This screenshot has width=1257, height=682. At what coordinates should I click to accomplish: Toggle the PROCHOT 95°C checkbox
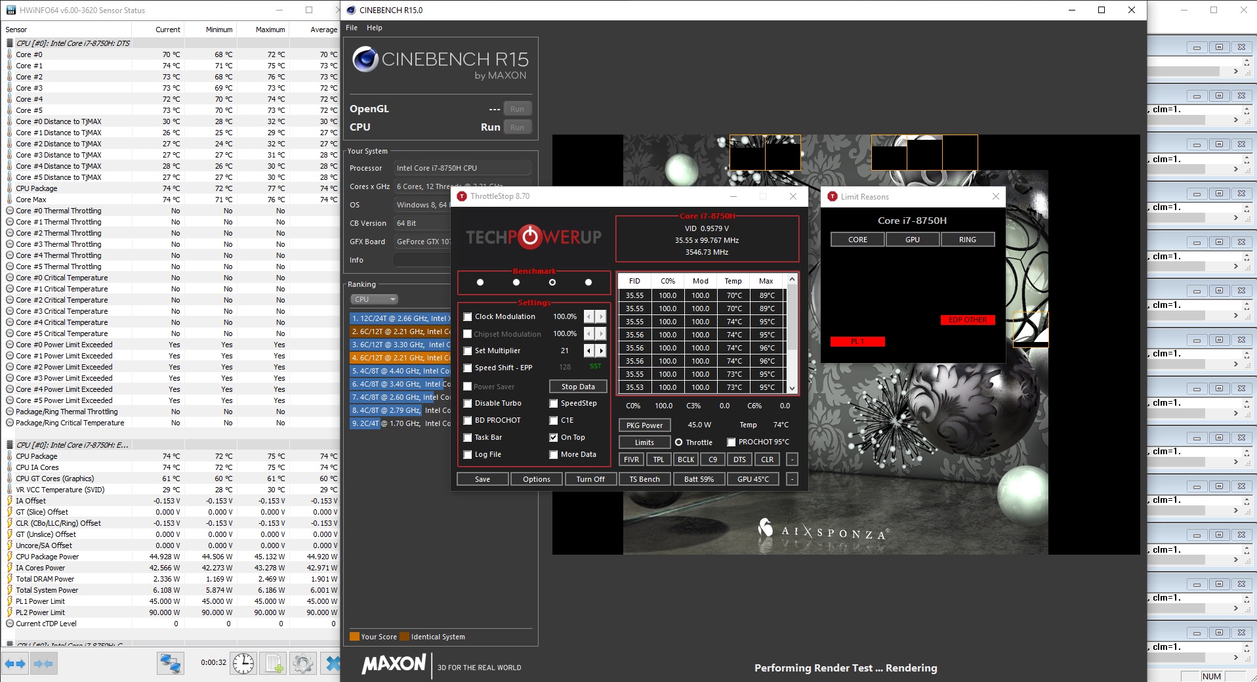(x=731, y=442)
